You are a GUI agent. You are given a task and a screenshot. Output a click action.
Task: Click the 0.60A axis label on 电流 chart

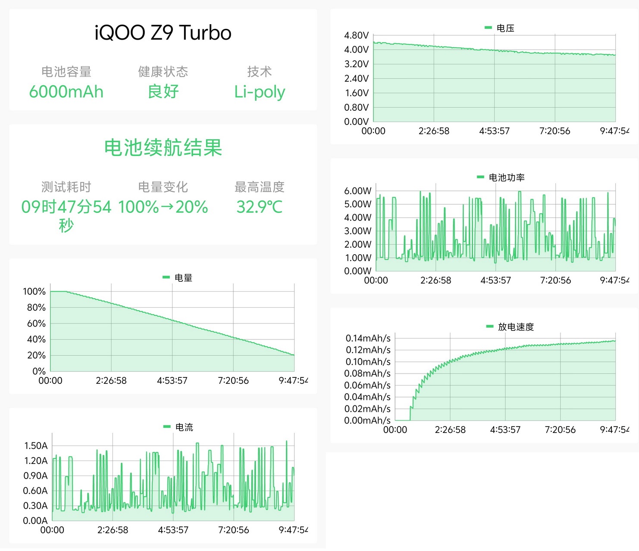point(35,491)
